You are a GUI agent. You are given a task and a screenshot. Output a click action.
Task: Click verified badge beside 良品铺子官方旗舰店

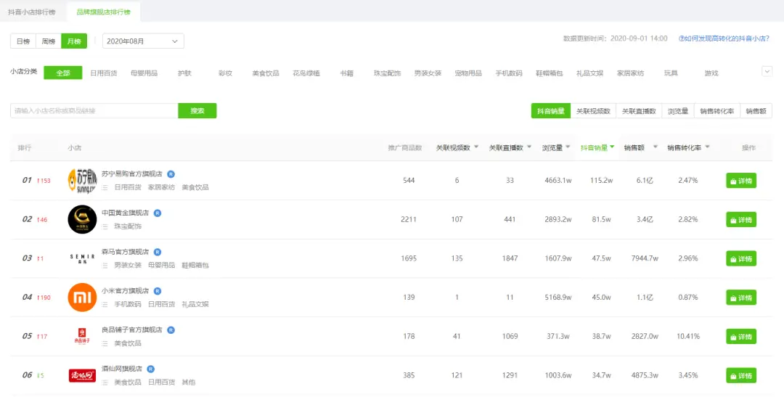(171, 330)
